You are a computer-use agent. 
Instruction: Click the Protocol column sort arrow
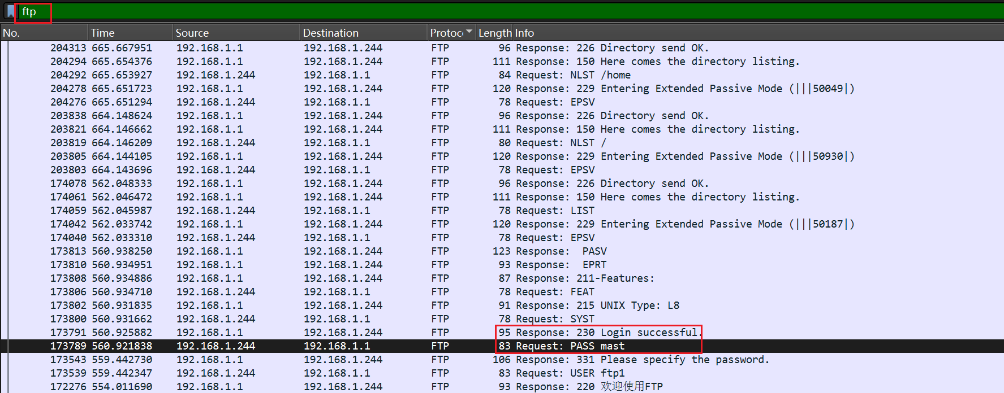pyautogui.click(x=469, y=32)
